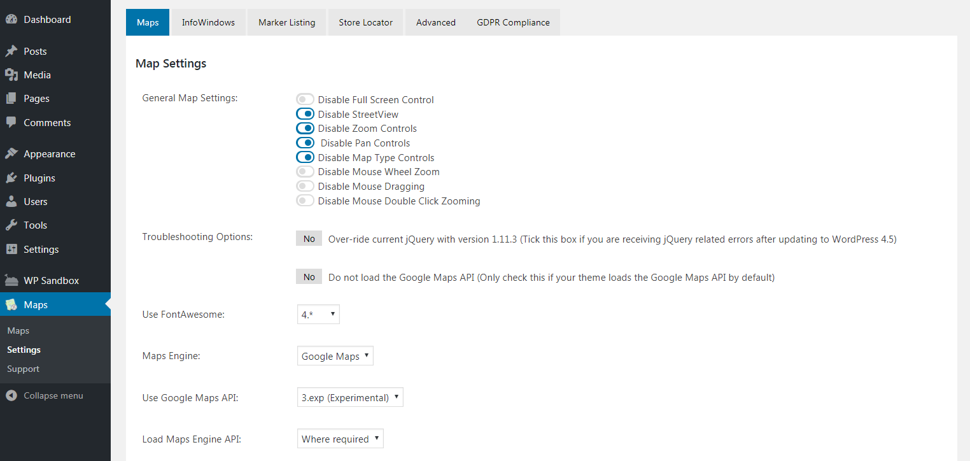Click the Media library icon
The image size is (970, 461).
pos(11,74)
